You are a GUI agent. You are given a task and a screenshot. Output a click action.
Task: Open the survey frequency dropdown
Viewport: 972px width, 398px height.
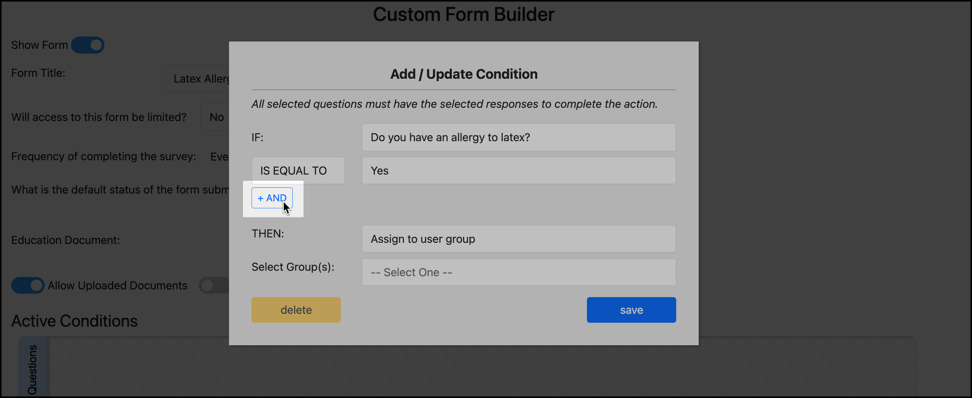click(x=221, y=156)
